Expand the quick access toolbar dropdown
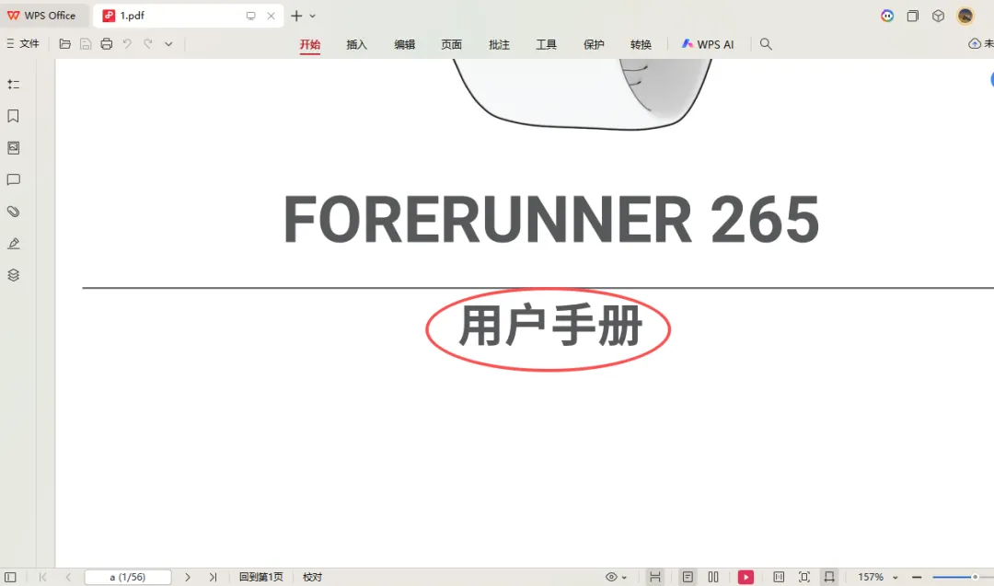 point(168,44)
